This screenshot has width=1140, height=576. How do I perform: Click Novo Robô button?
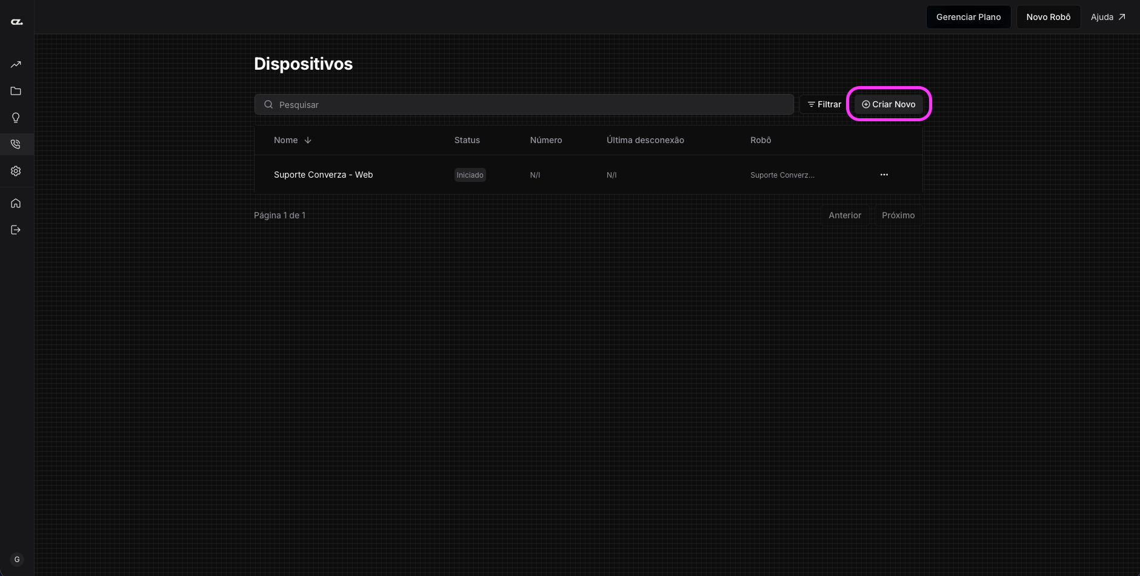click(1048, 17)
